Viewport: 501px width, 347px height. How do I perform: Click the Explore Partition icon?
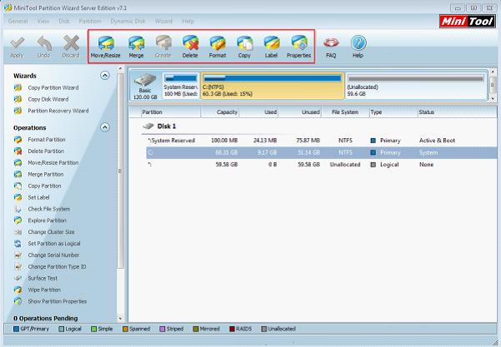point(18,221)
